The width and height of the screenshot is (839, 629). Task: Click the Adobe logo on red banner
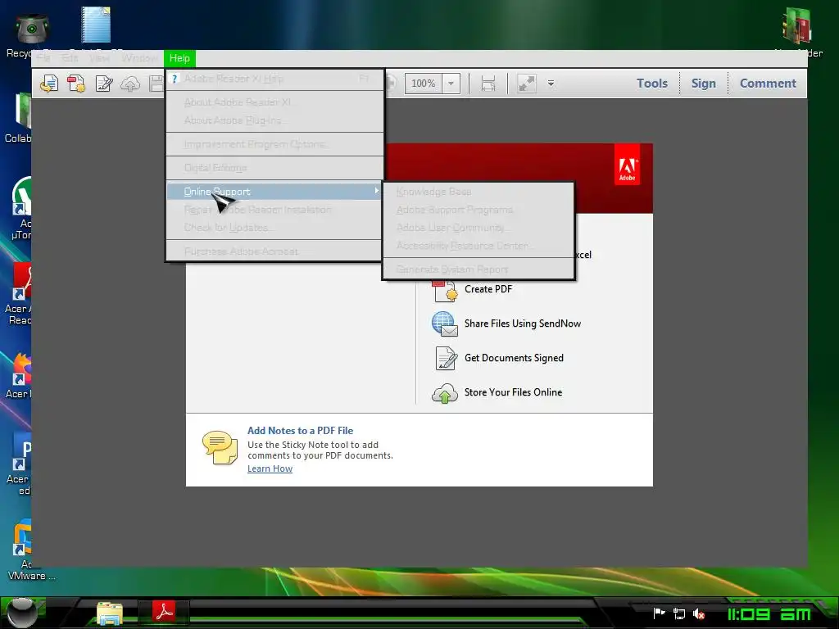[627, 165]
